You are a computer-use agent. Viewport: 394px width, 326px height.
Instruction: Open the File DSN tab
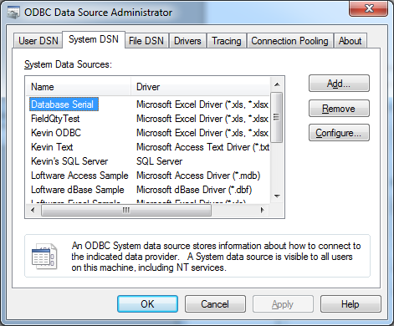pos(146,41)
